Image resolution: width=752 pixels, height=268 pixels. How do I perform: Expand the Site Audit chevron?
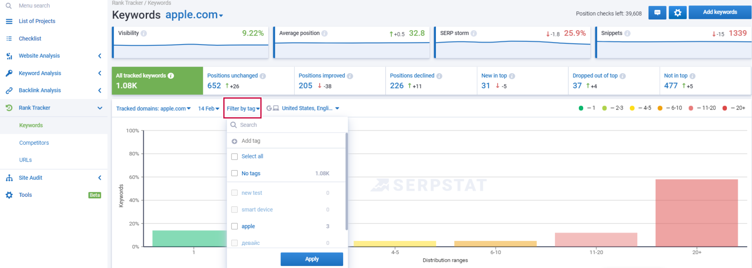(x=100, y=178)
